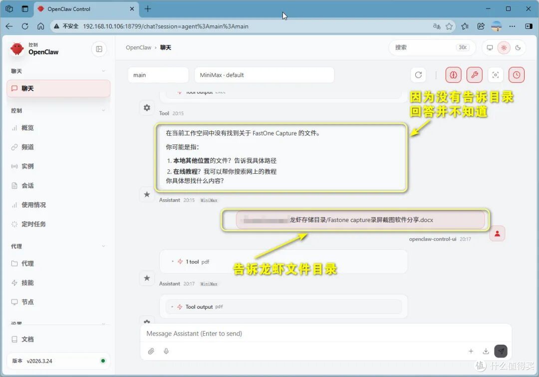Toggle the clock history button
The image size is (539, 377).
click(x=517, y=75)
